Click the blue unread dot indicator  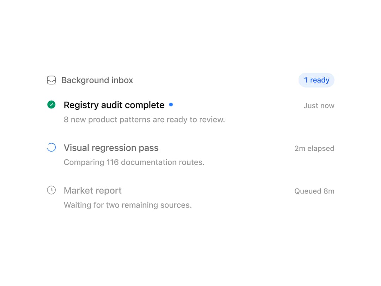click(171, 105)
